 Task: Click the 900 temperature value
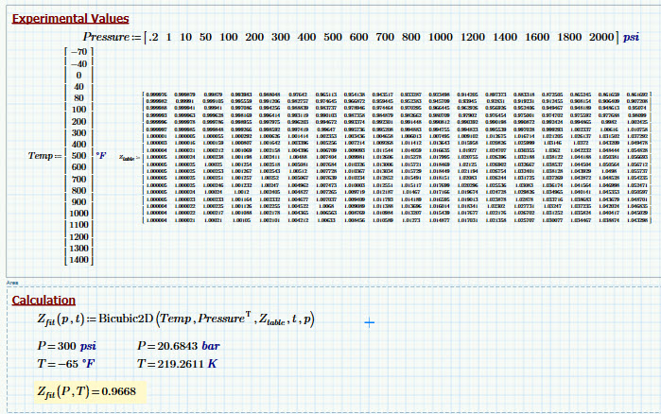(78, 202)
